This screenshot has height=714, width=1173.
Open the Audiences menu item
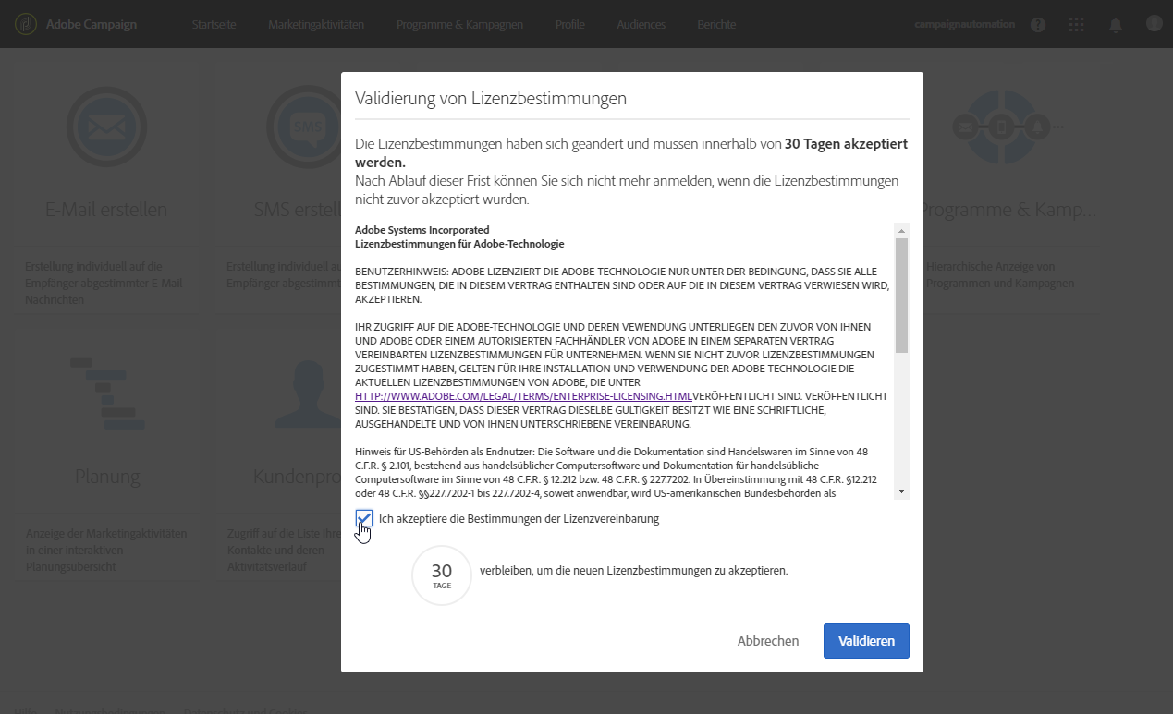pyautogui.click(x=641, y=25)
